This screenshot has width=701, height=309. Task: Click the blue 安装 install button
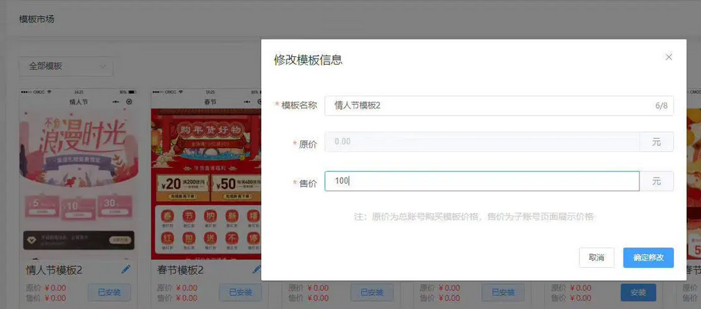(638, 292)
